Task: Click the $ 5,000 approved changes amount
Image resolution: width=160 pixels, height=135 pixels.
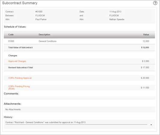Action: pyautogui.click(x=145, y=61)
